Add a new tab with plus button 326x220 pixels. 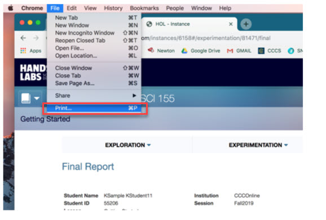[x=246, y=24]
